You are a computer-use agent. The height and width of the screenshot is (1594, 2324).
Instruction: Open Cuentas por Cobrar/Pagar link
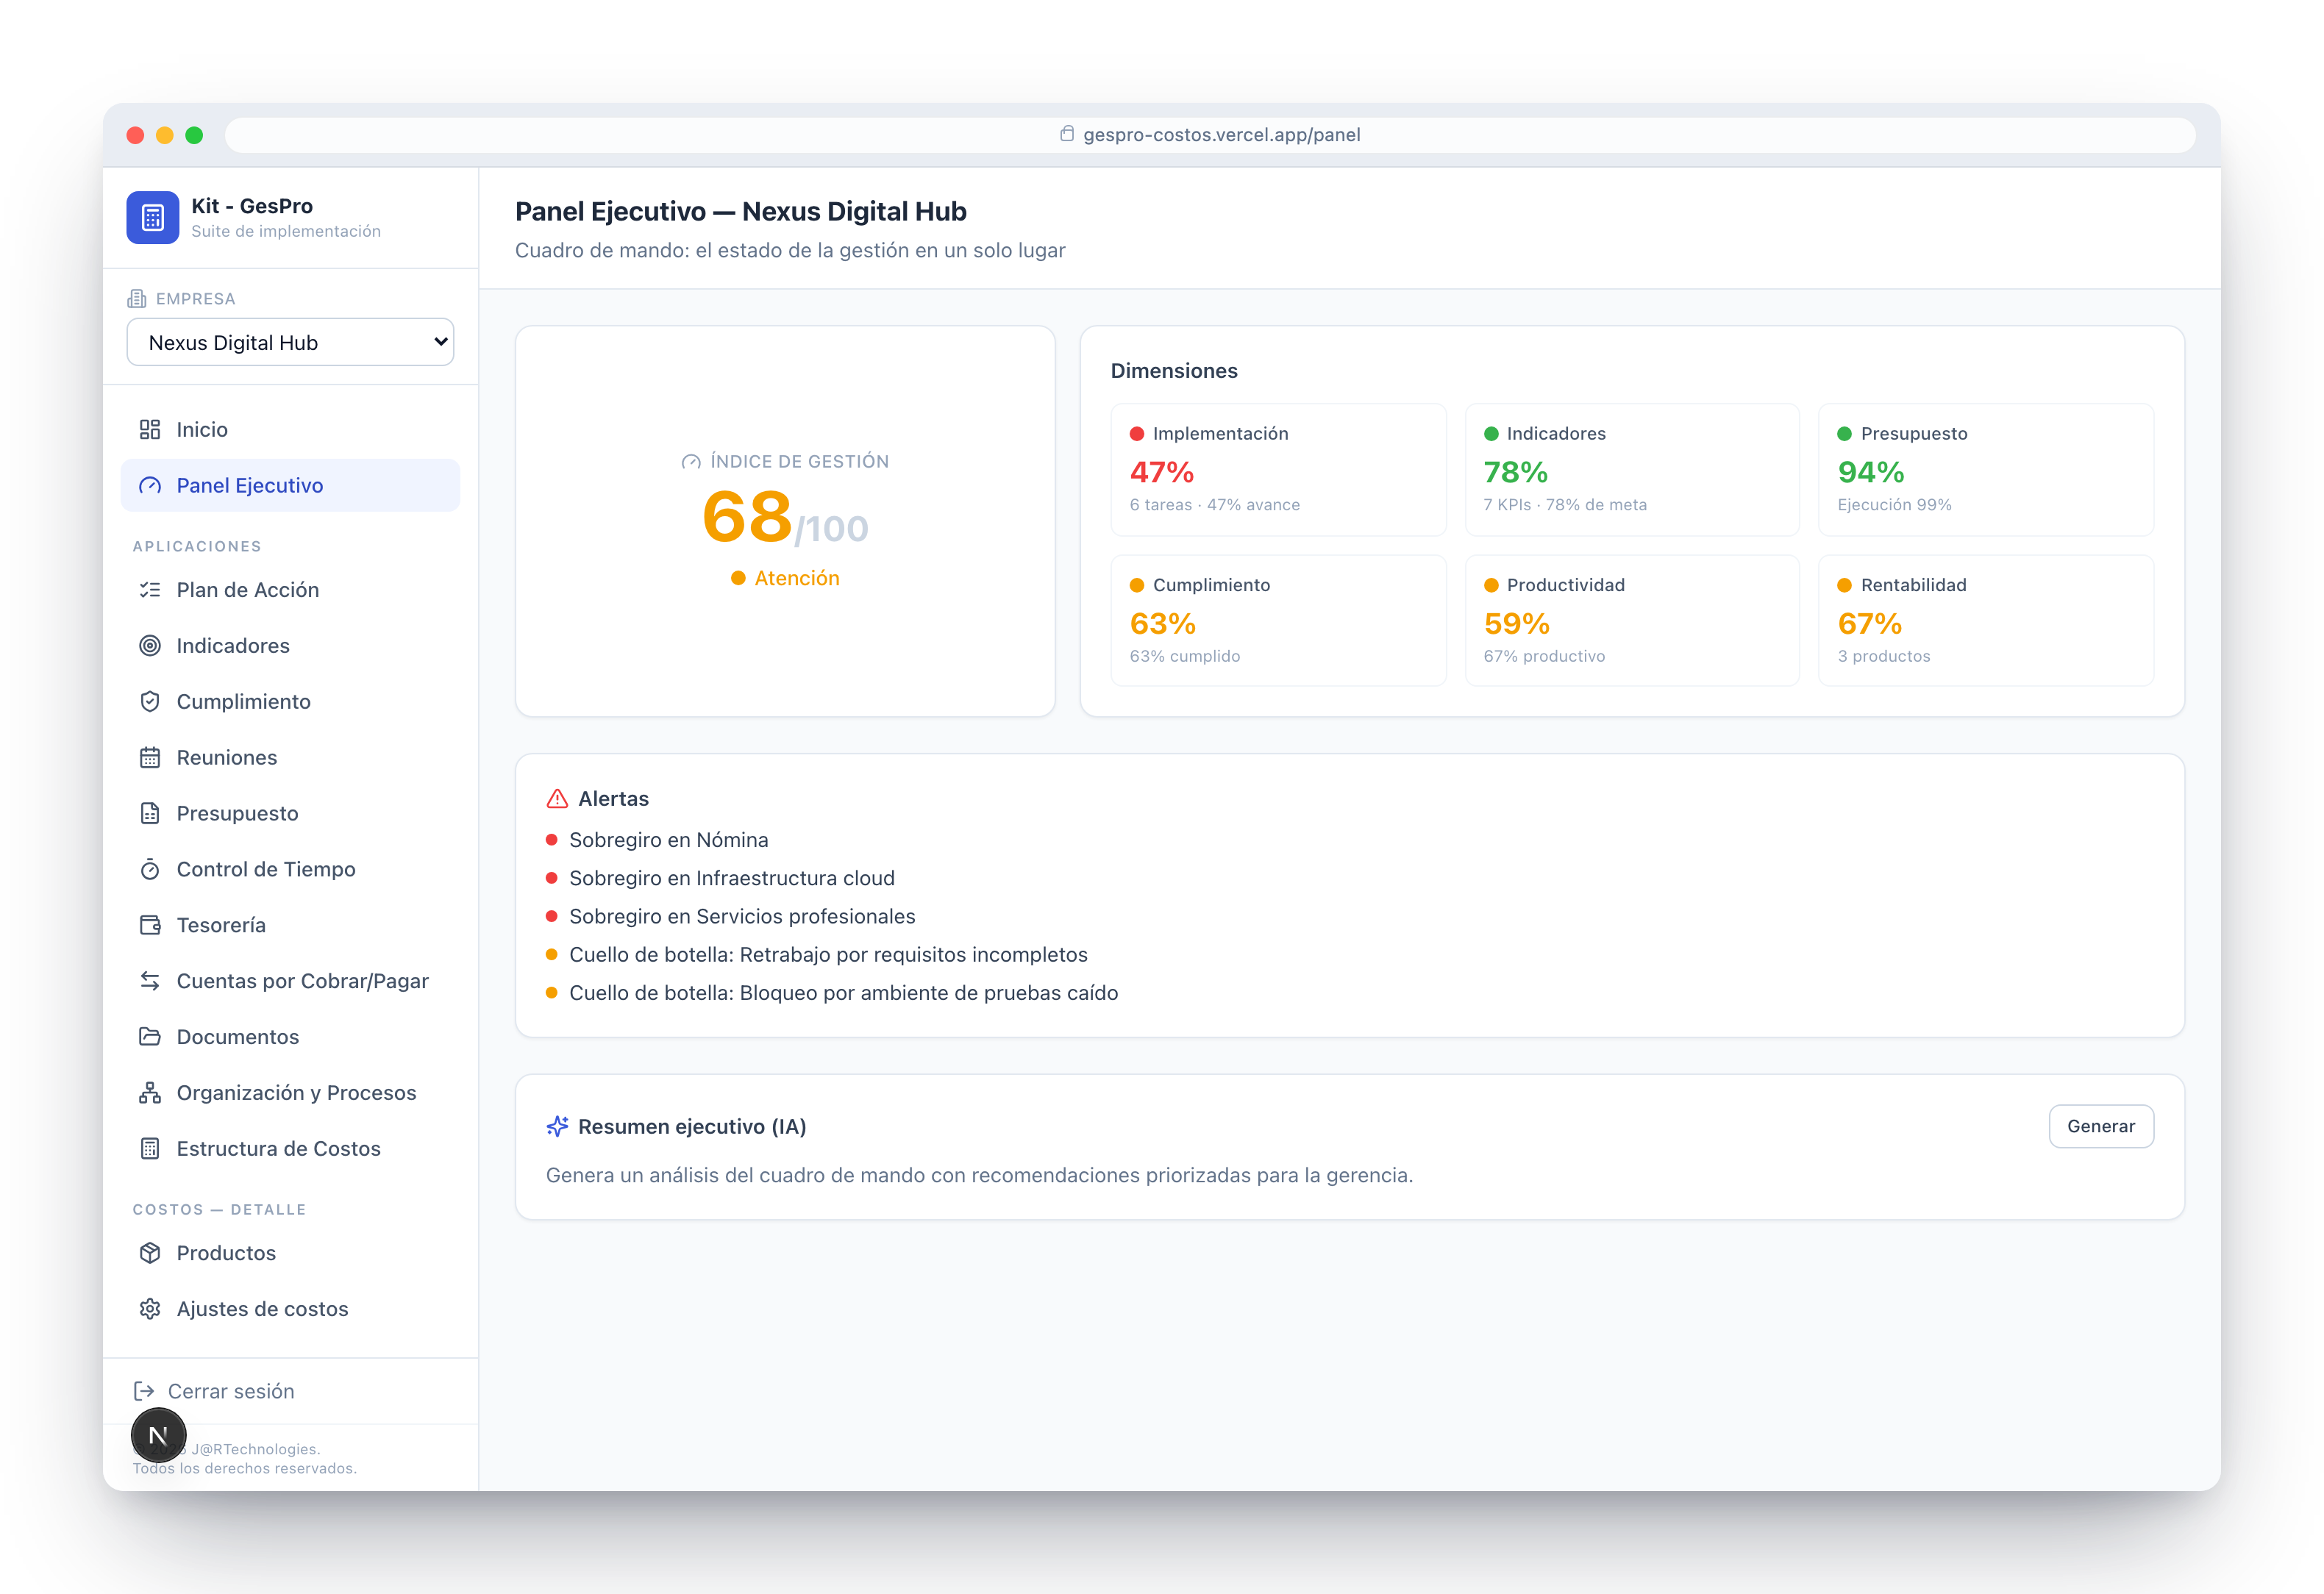pos(290,982)
